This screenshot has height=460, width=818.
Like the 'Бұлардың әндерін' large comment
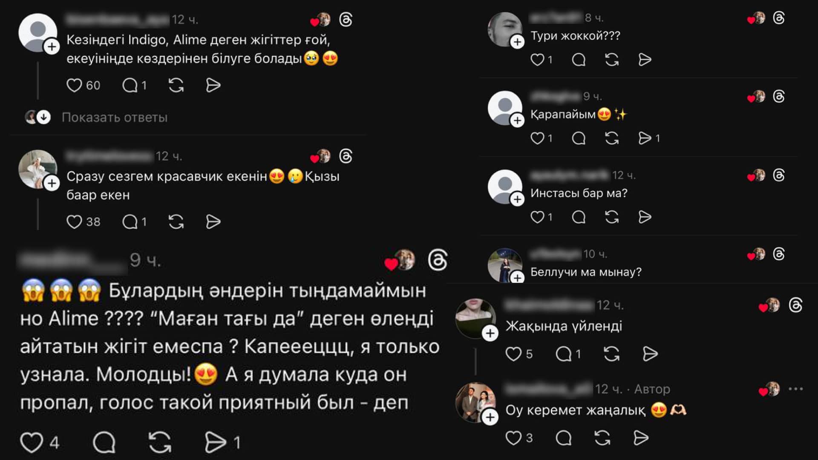tap(32, 442)
